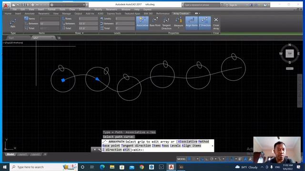Open the workspace dropdown in title bar

pos(68,5)
